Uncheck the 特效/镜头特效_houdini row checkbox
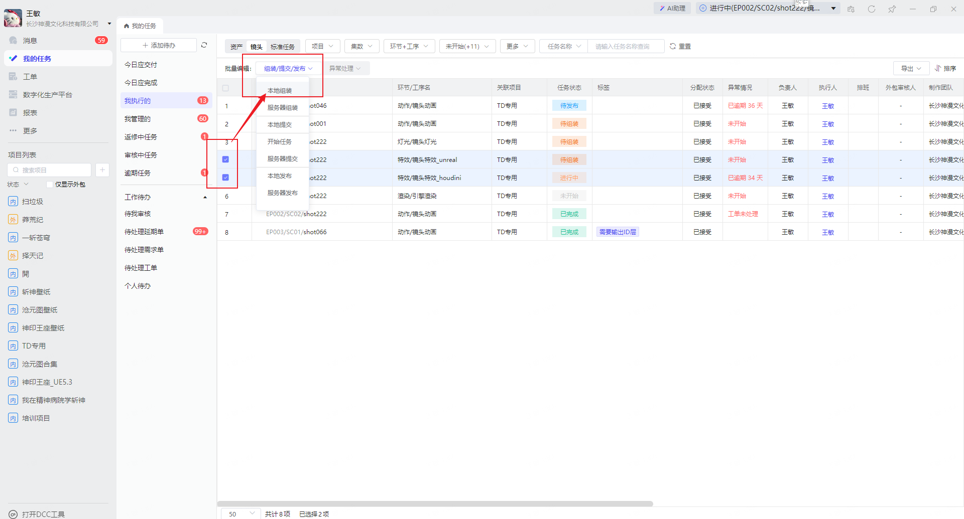Screen dimensions: 964x519 click(225, 178)
